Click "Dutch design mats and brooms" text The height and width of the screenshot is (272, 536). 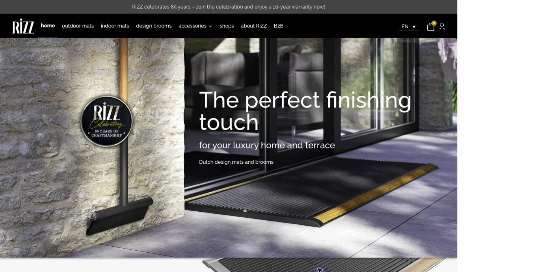[x=236, y=162]
